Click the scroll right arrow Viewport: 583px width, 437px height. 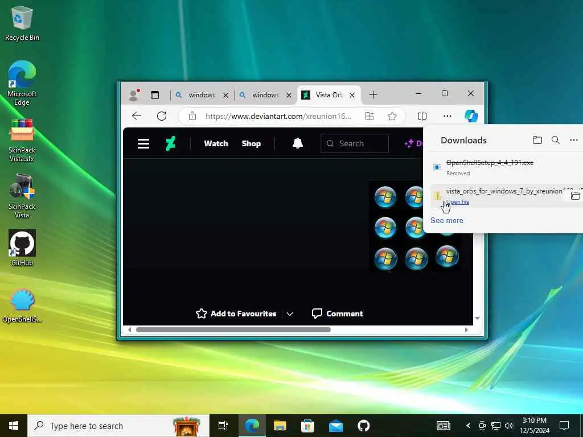[x=466, y=329]
